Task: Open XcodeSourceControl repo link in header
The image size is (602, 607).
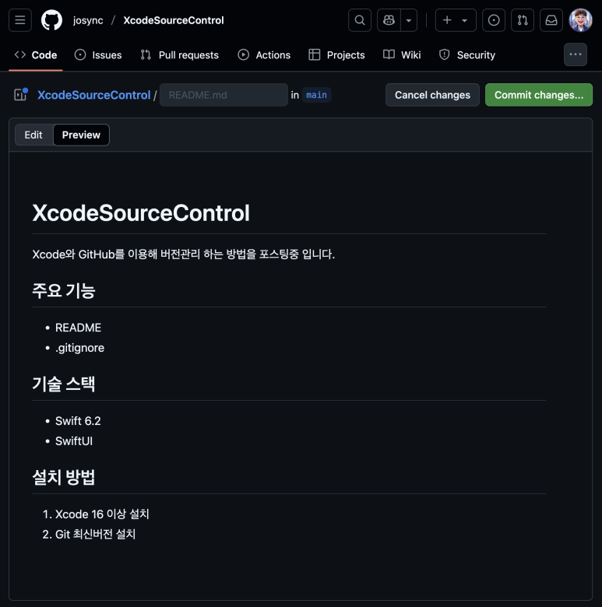Action: pos(174,20)
